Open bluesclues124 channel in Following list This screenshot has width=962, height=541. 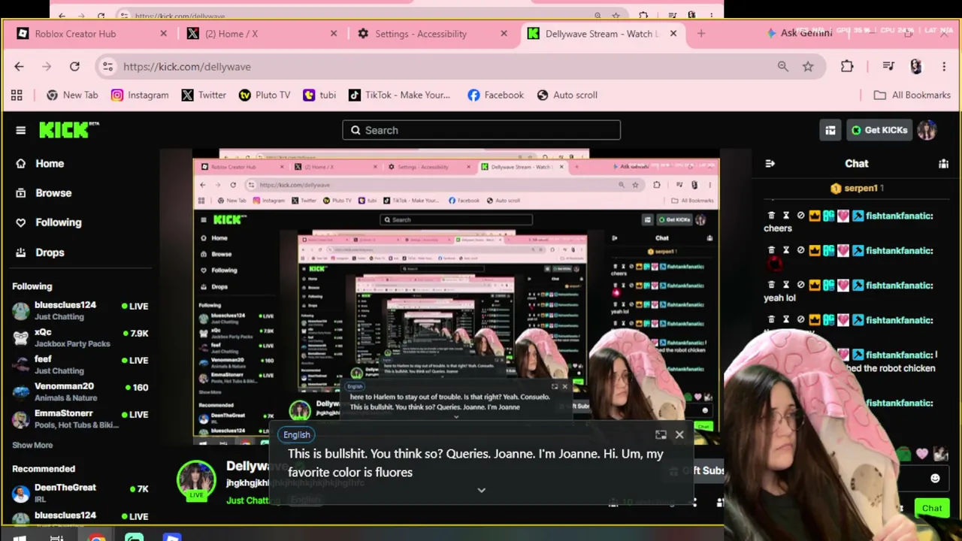click(80, 310)
